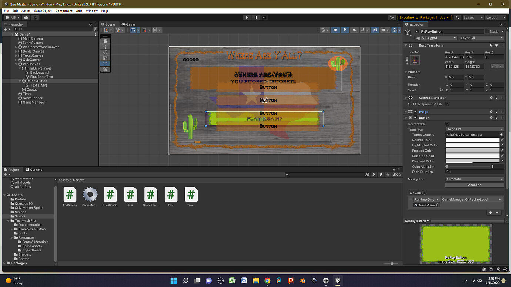The width and height of the screenshot is (511, 287).
Task: Toggle Cull Transparent Mesh checkbox
Action: pyautogui.click(x=447, y=104)
